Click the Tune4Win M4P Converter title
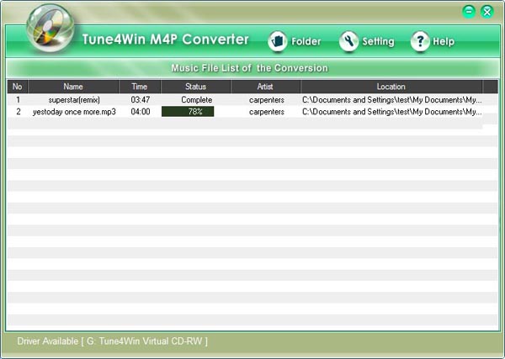 click(165, 40)
